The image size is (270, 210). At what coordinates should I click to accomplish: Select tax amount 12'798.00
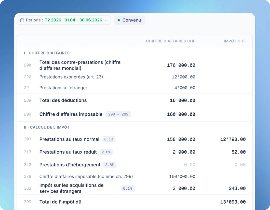(233, 139)
